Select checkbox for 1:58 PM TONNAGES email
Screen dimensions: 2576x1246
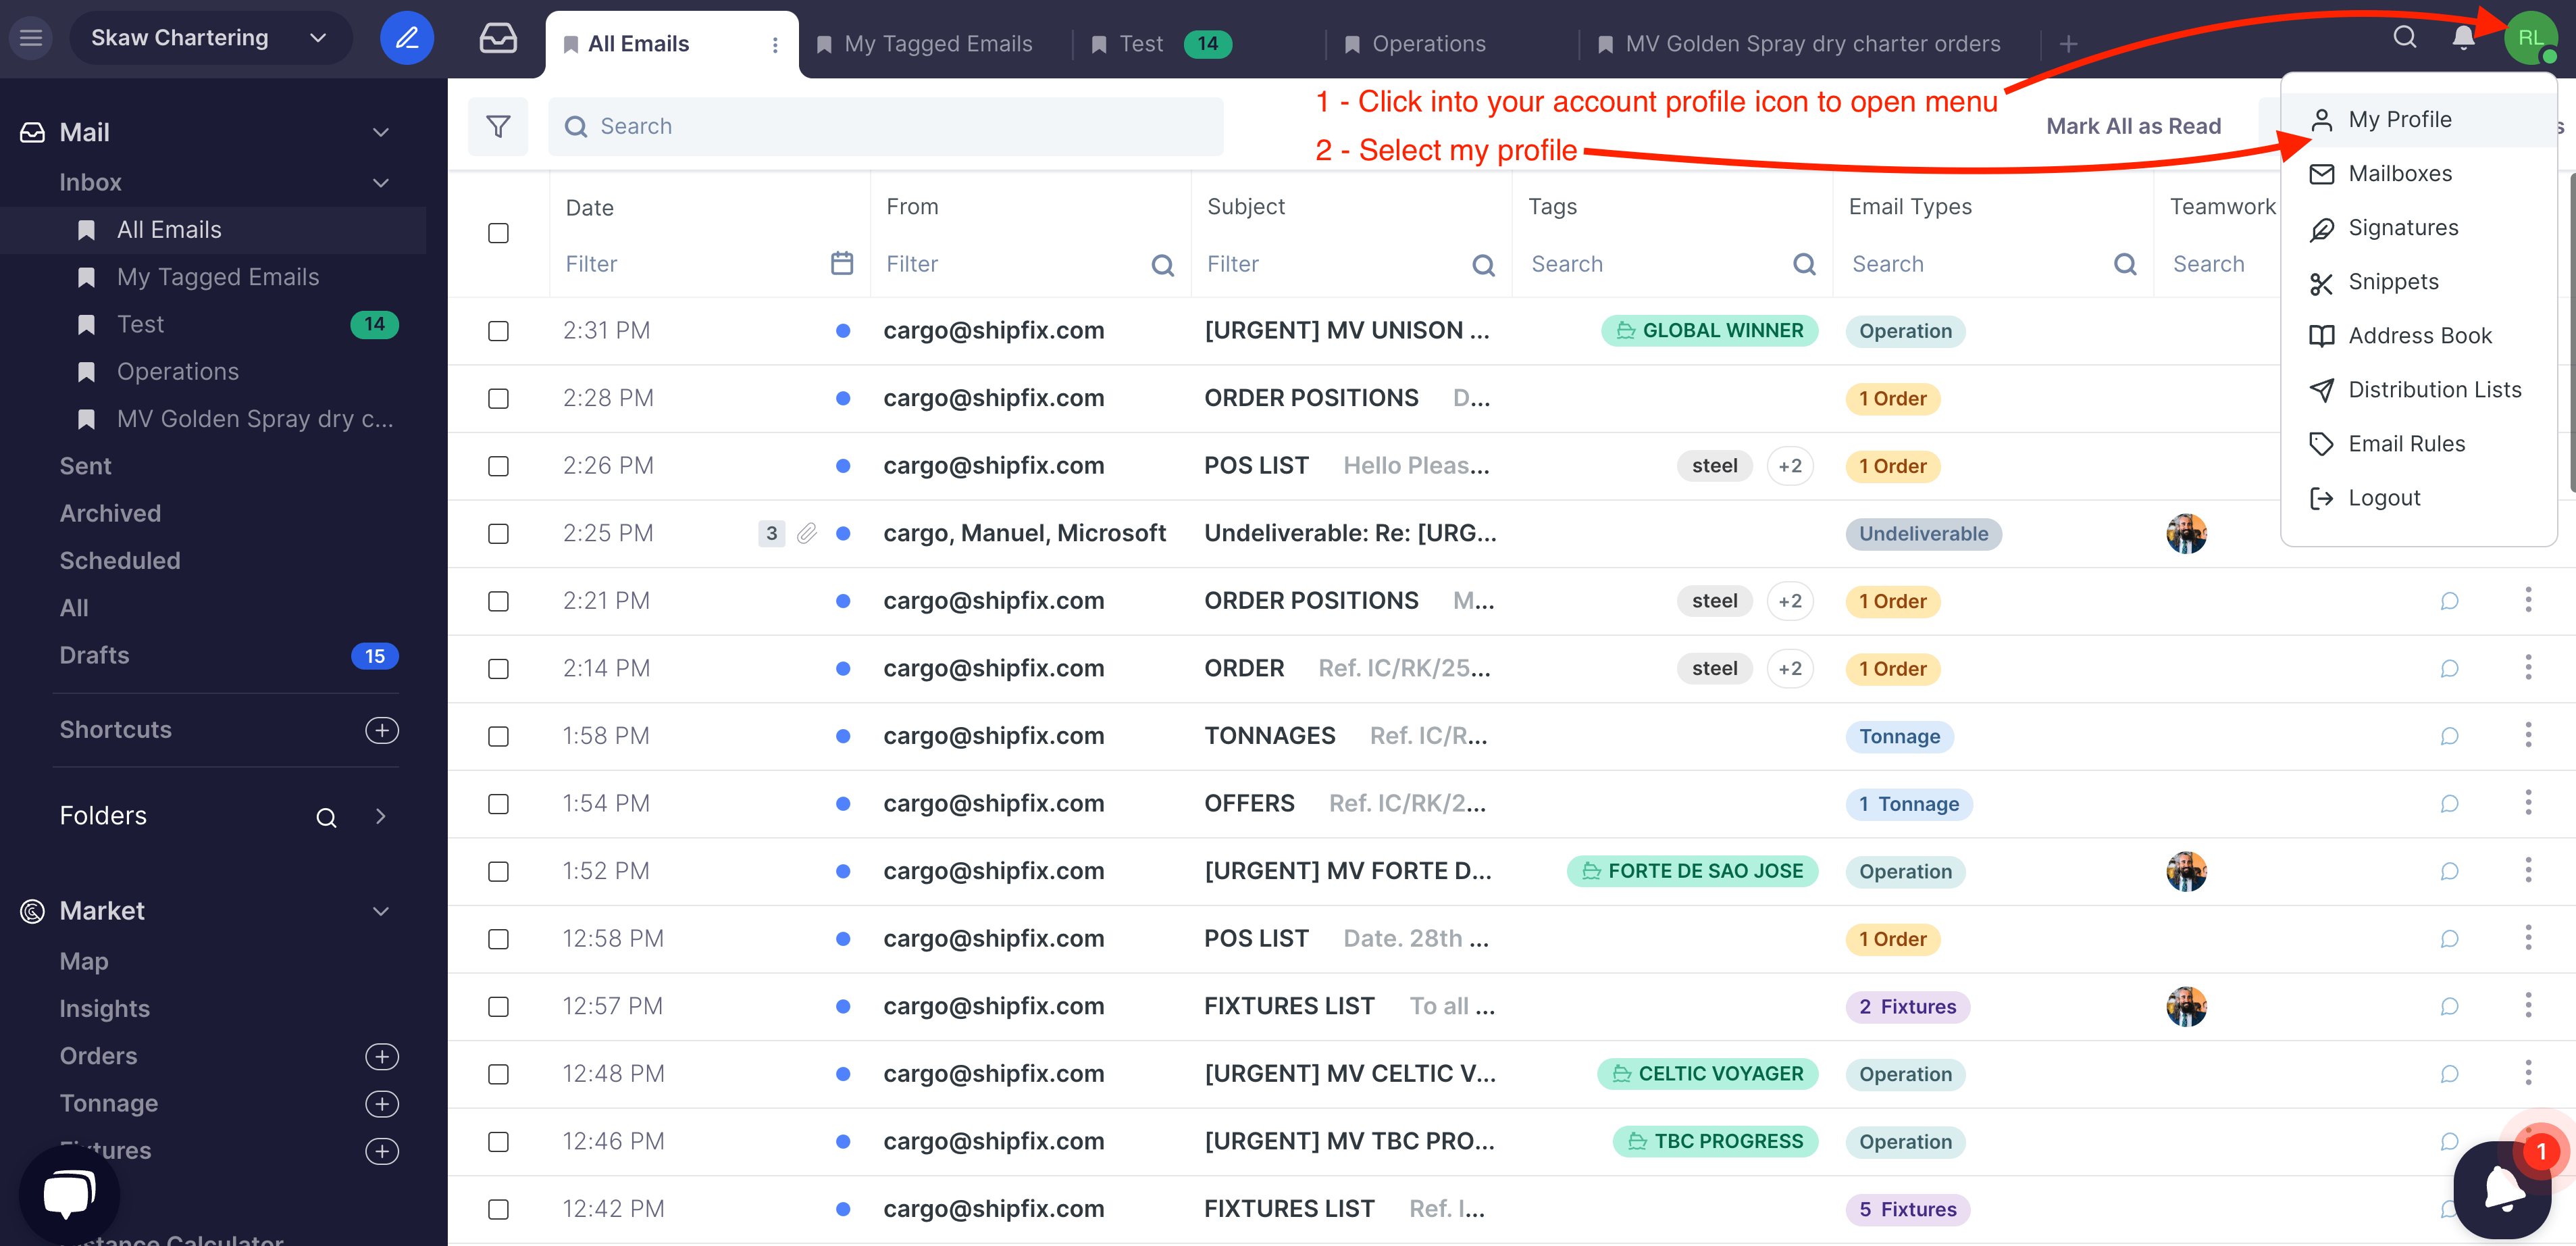coord(497,737)
